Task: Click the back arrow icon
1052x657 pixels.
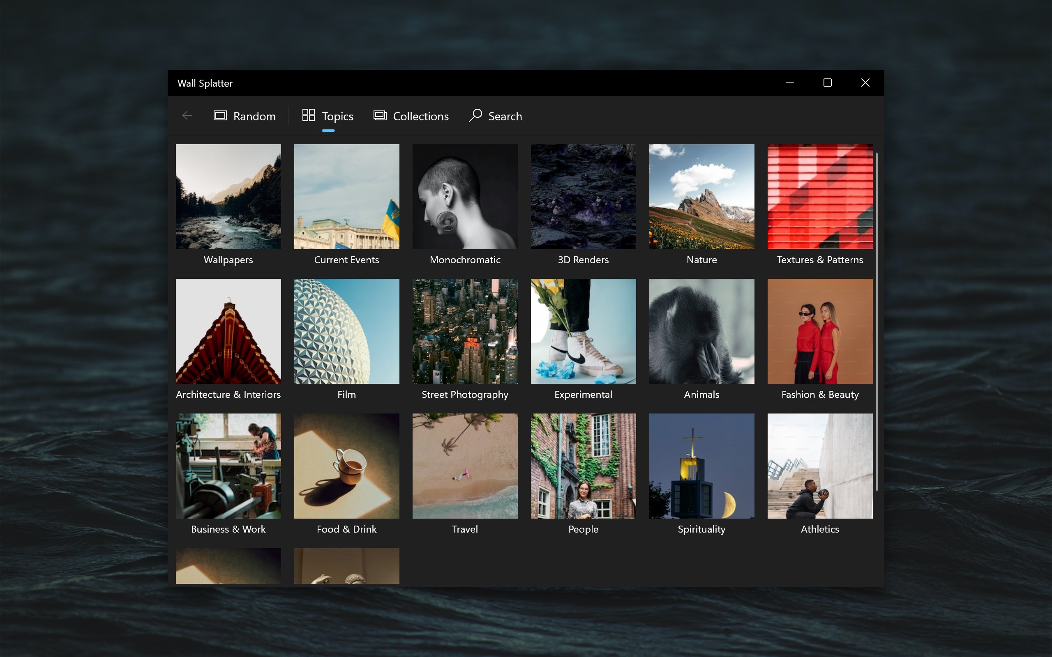Action: point(187,115)
